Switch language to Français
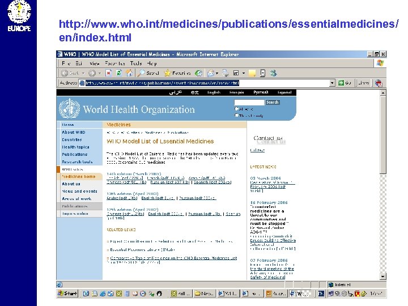This screenshot has width=408, height=306. [x=236, y=92]
